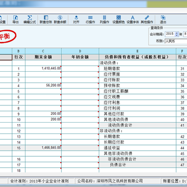Select column header B
The height and width of the screenshot is (187, 187).
coord(19,51)
